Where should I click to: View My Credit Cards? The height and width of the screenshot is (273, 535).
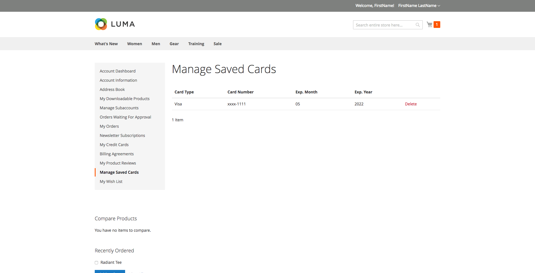[114, 145]
